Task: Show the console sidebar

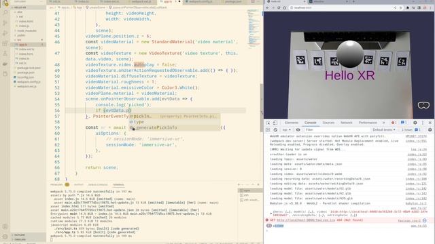Action: 268,129
